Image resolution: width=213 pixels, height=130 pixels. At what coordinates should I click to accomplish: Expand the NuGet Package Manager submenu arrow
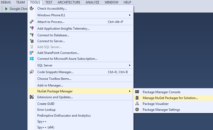(130, 91)
